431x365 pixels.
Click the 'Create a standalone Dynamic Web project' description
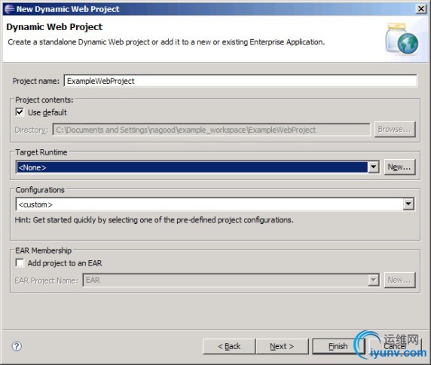(x=167, y=42)
